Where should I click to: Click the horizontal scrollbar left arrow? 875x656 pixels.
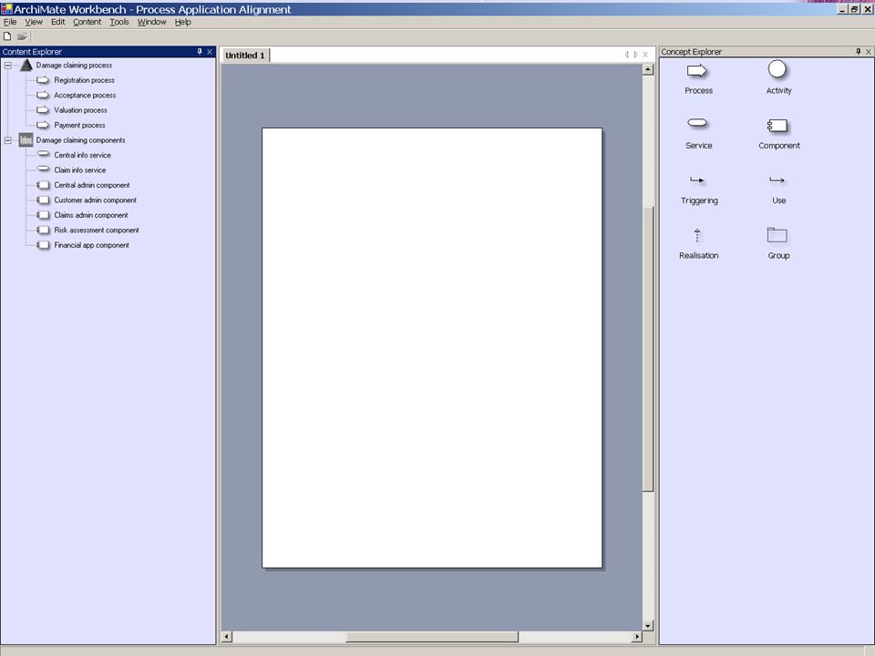[x=227, y=637]
